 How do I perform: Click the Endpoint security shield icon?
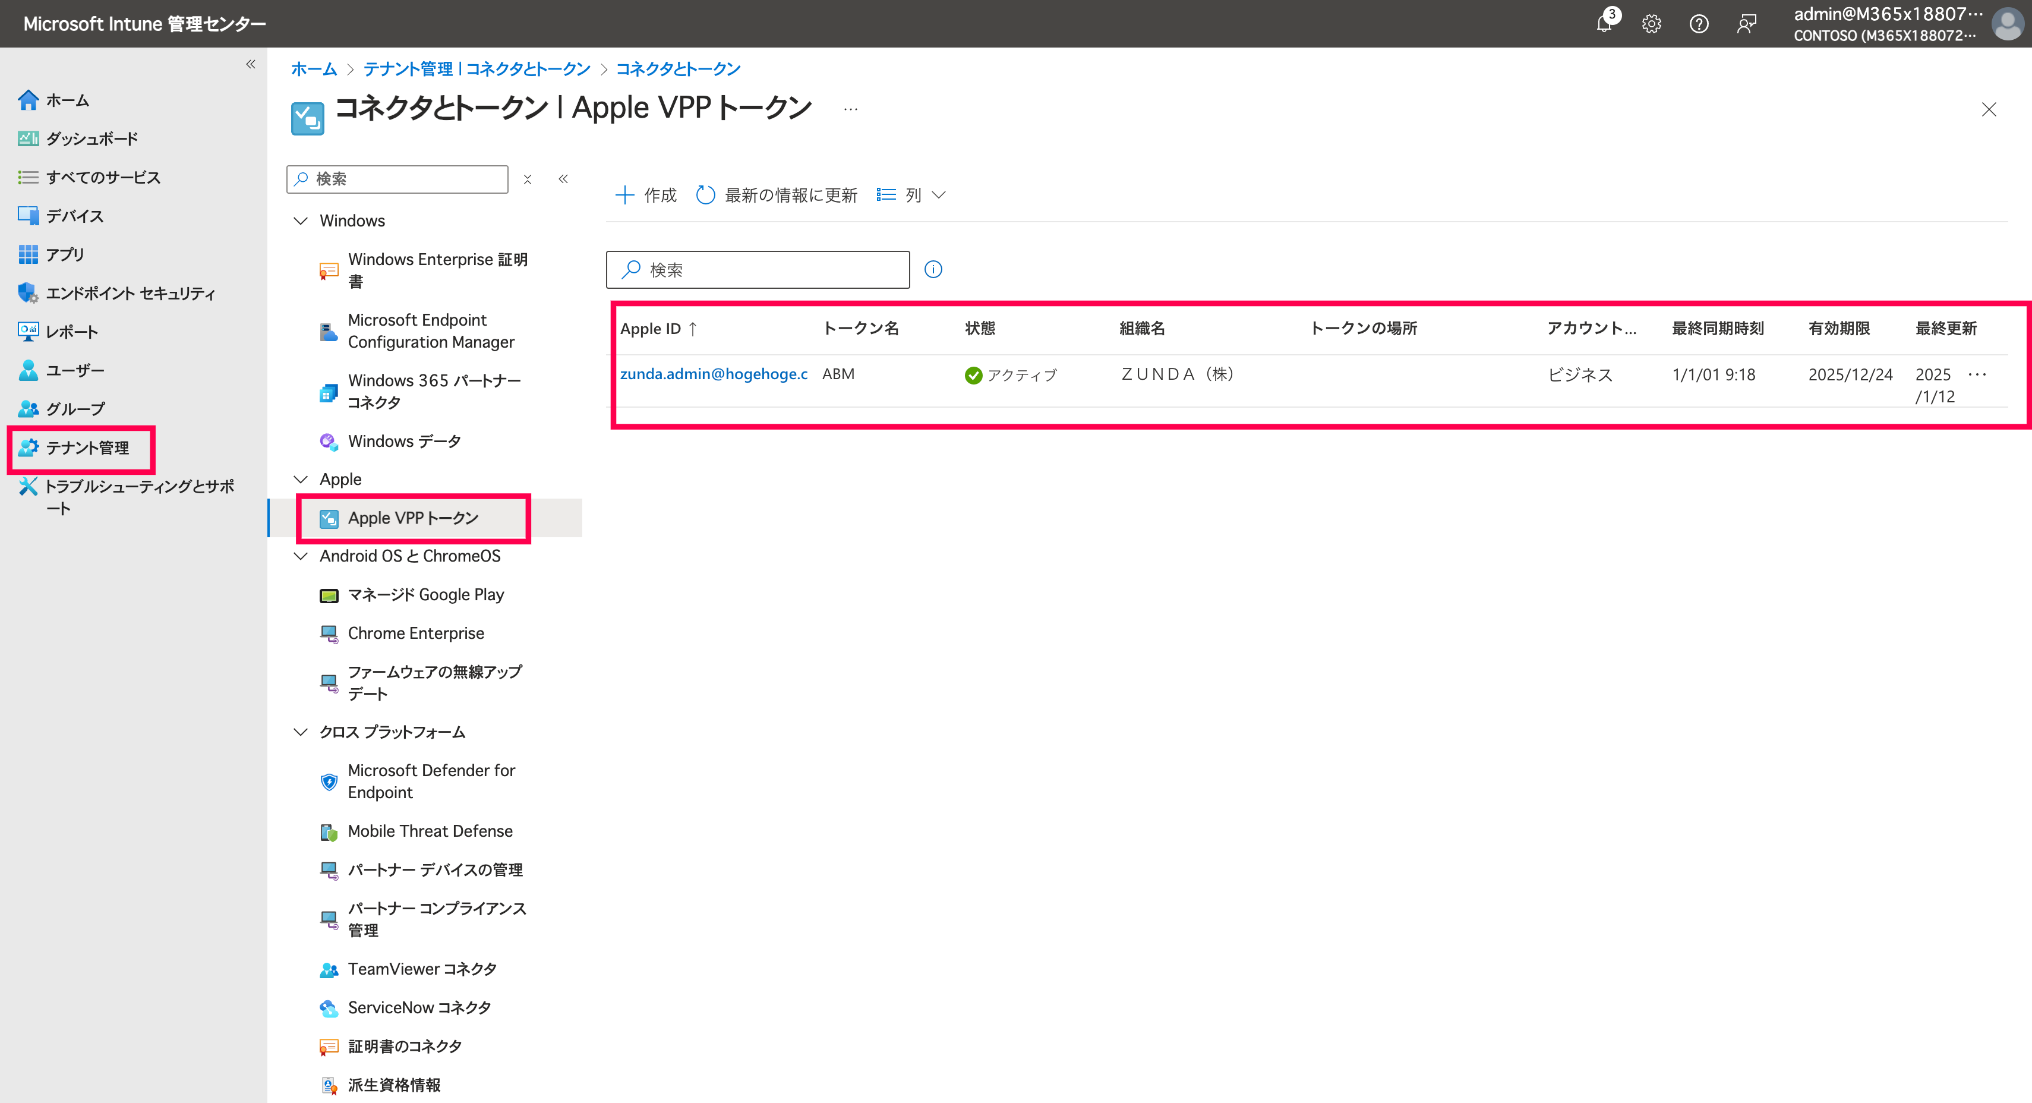coord(29,293)
